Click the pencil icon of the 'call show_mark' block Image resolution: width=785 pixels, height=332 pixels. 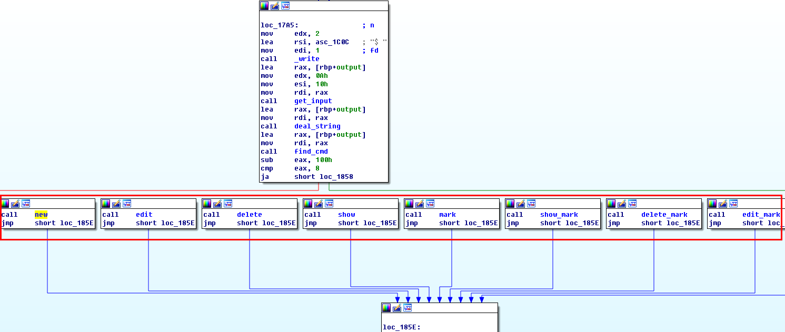tap(521, 204)
